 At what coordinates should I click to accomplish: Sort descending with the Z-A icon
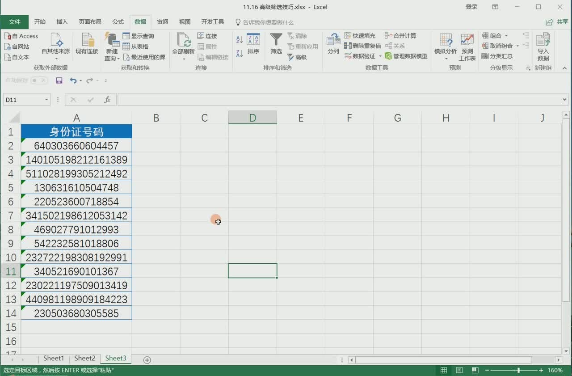[240, 53]
